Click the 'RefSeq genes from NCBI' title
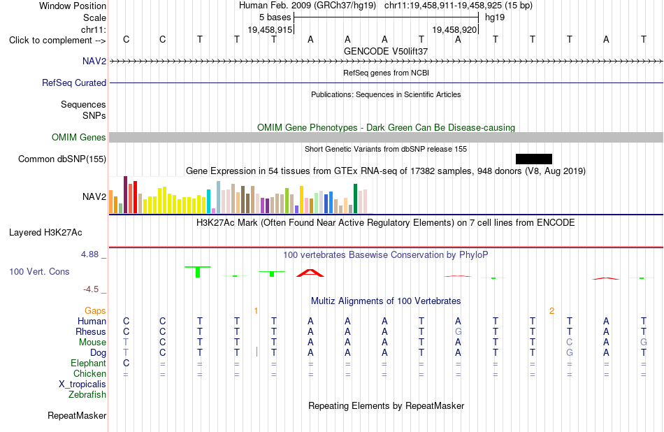This screenshot has height=432, width=664. tap(386, 73)
